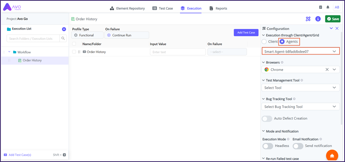This screenshot has height=162, width=345.
Task: Click the orange floating help button
Action: (332, 155)
